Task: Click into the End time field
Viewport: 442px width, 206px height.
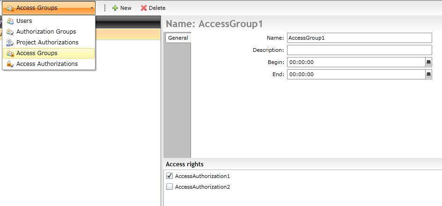Action: click(x=356, y=74)
